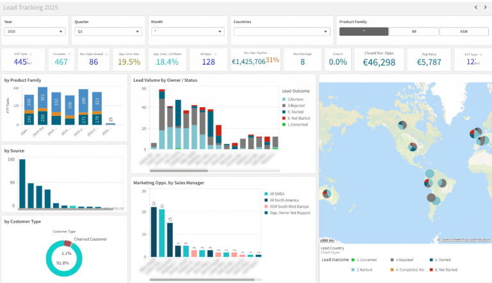
Task: Go to the next sheet arrow
Action: pos(485,7)
